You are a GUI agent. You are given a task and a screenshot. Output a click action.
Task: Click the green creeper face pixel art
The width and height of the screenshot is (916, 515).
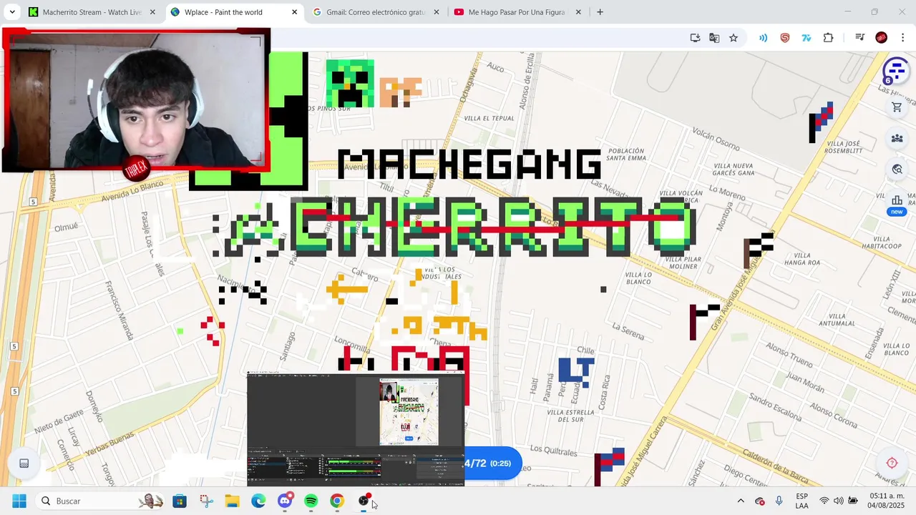(350, 84)
